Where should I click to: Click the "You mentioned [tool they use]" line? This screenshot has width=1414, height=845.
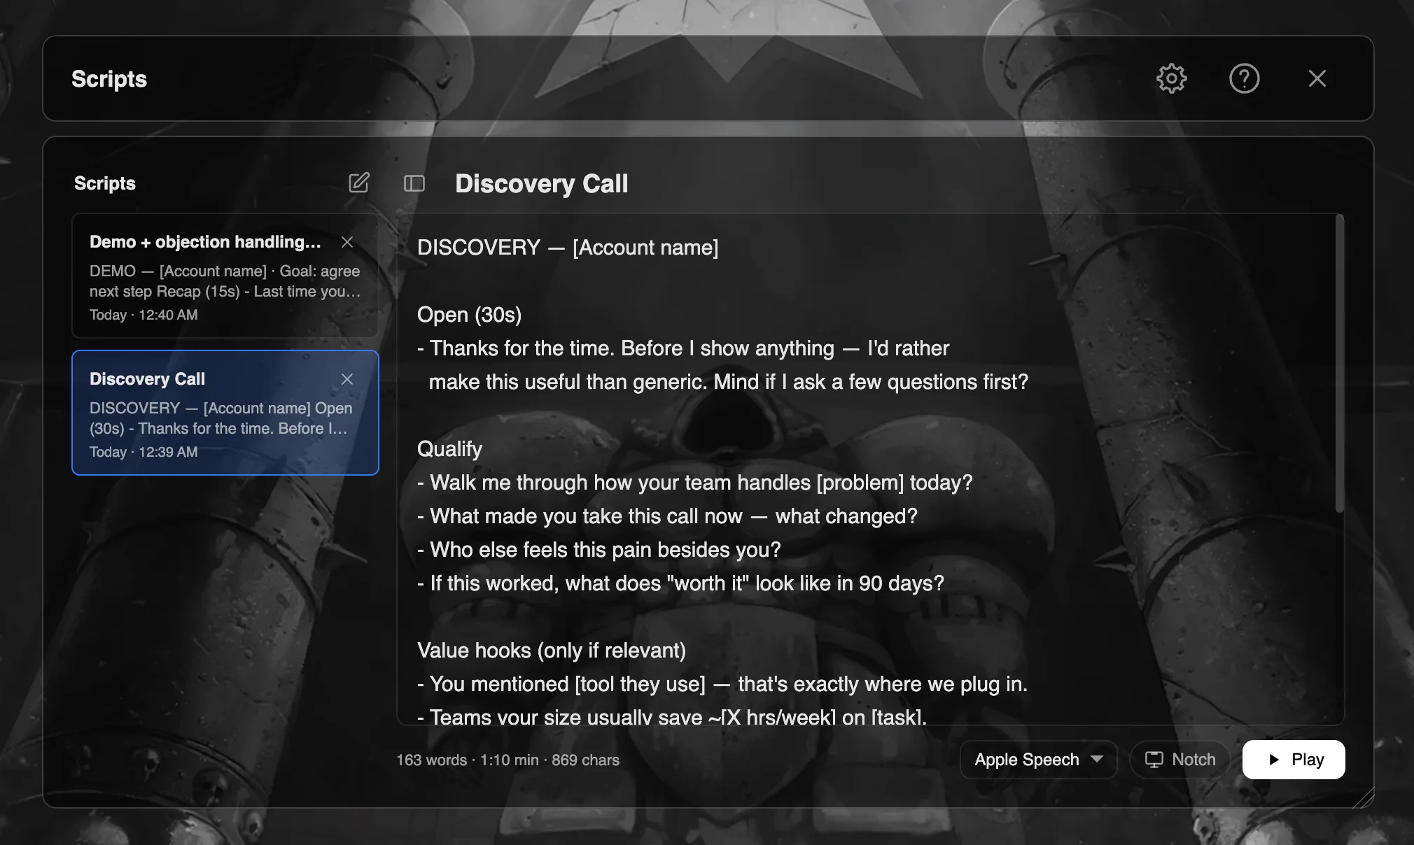pos(722,684)
